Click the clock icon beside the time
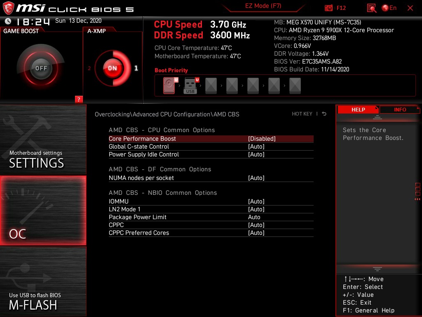The width and height of the screenshot is (422, 317). (x=8, y=21)
